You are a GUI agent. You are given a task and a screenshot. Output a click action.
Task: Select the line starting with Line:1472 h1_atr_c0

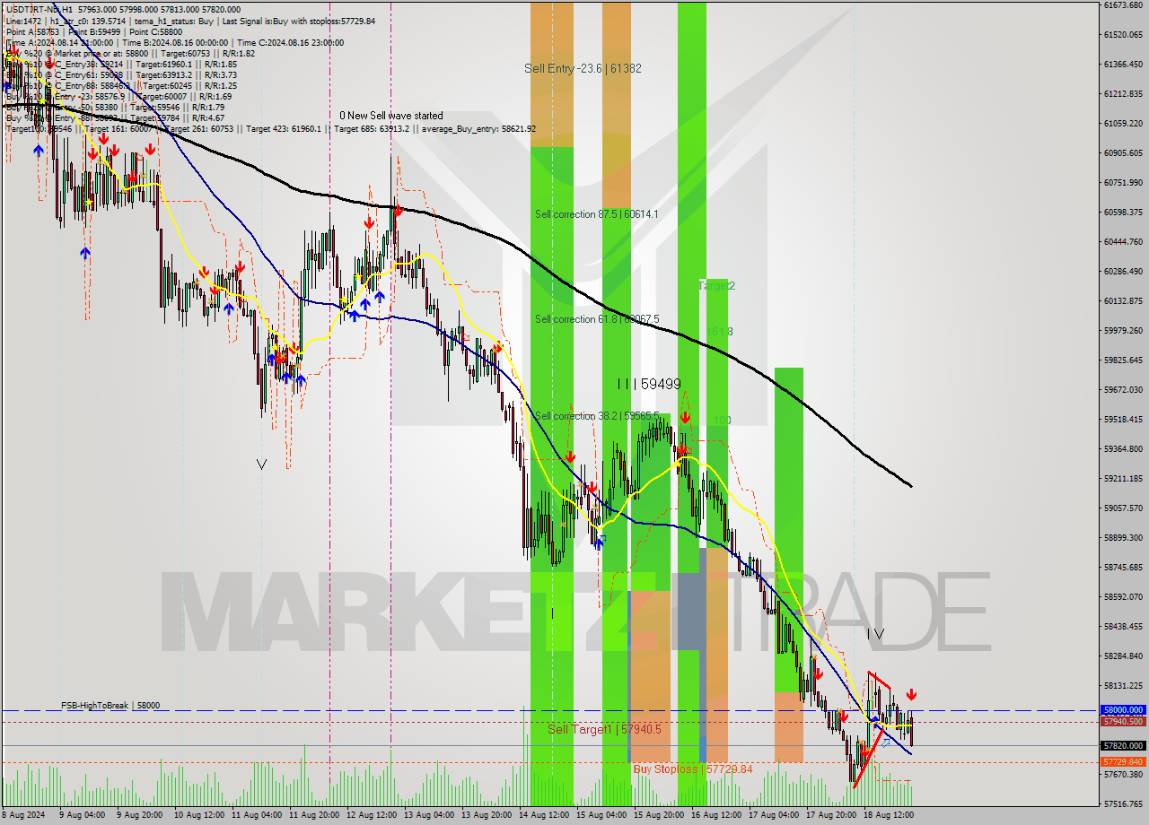point(190,21)
